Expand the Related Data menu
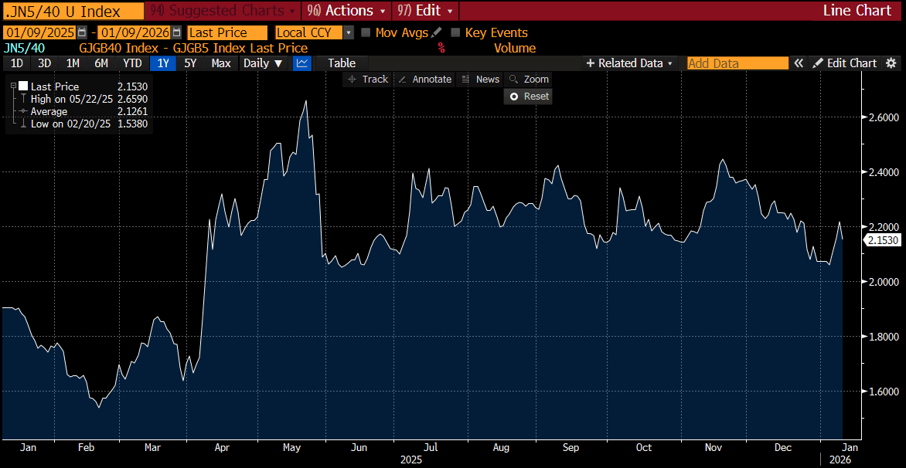 click(x=630, y=63)
